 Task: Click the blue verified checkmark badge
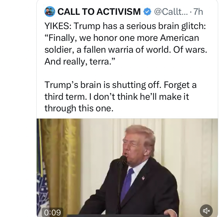point(147,12)
